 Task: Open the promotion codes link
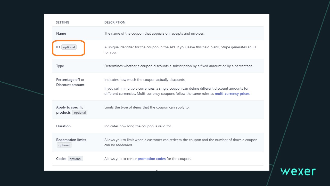(152, 159)
